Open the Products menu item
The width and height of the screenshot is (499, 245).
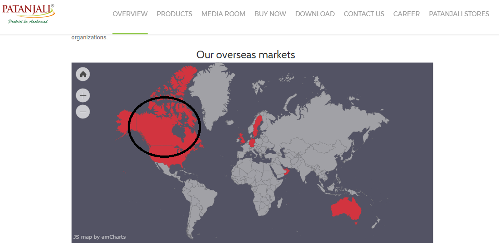tap(174, 14)
